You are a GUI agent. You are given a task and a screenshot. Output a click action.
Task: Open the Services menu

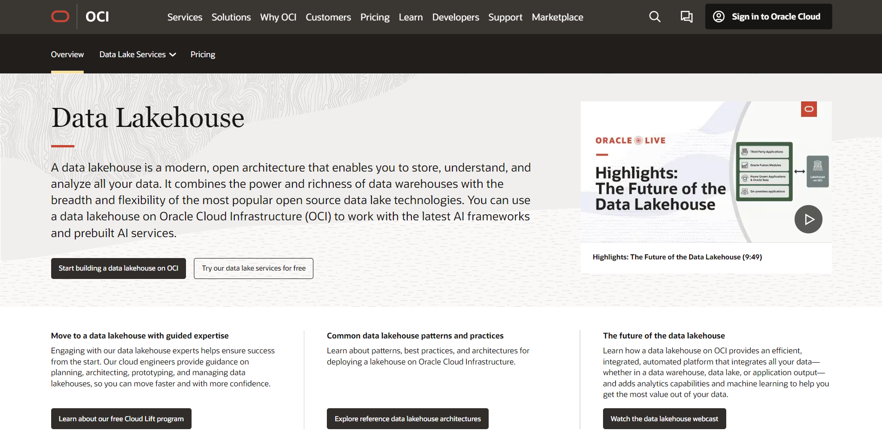[185, 17]
